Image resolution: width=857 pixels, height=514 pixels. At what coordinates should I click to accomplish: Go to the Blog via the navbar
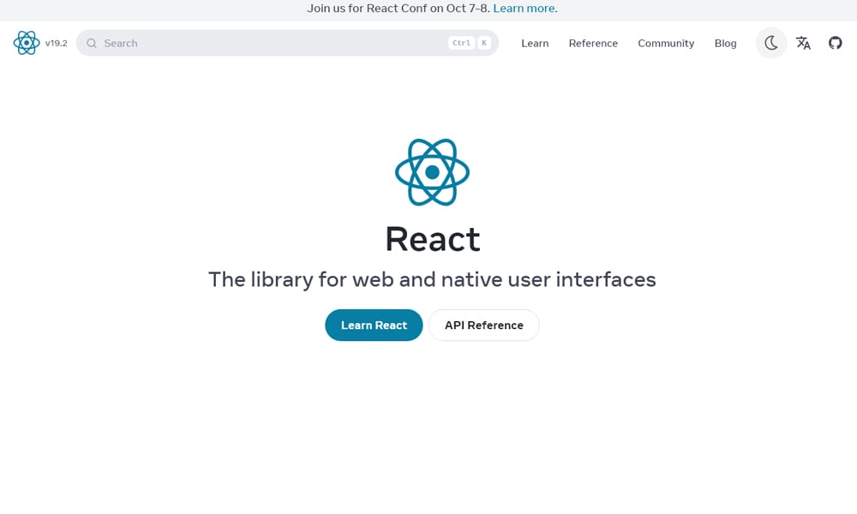click(725, 43)
